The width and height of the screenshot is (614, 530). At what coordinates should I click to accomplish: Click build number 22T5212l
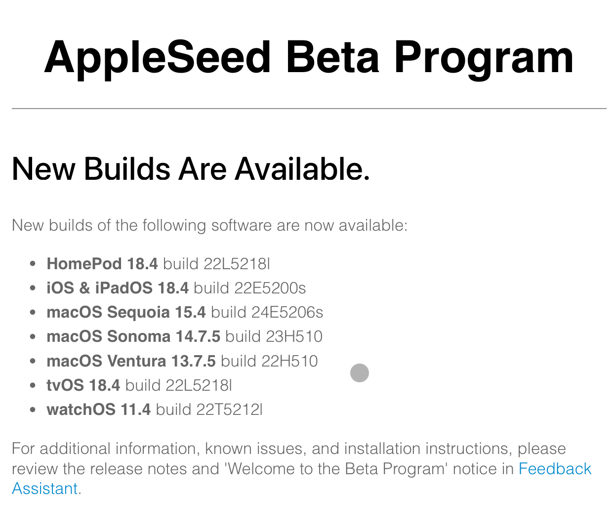click(x=229, y=409)
